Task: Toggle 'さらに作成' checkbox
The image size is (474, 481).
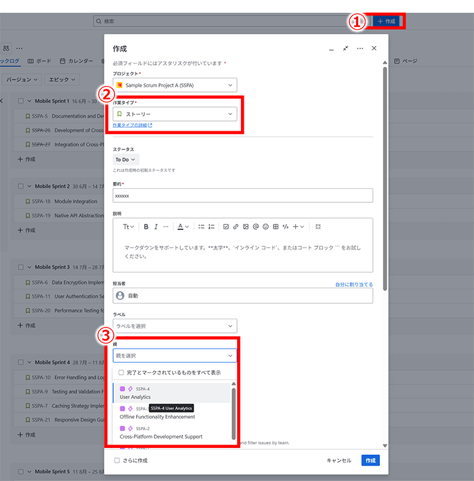Action: point(117,460)
